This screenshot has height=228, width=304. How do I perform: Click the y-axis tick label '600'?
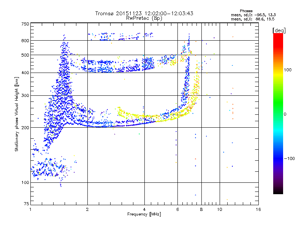point(25,41)
